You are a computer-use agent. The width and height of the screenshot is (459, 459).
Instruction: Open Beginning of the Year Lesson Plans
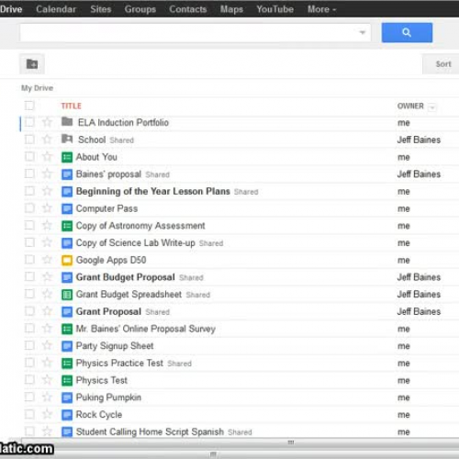point(153,191)
